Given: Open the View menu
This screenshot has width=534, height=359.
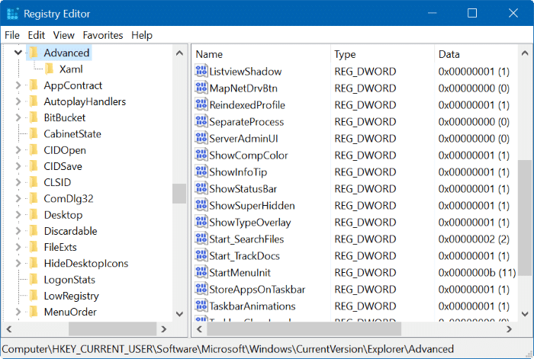Looking at the screenshot, I should 63,35.
